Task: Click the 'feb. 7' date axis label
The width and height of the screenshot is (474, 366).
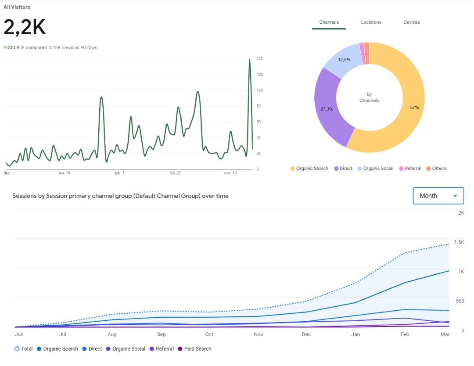Action: (x=120, y=173)
